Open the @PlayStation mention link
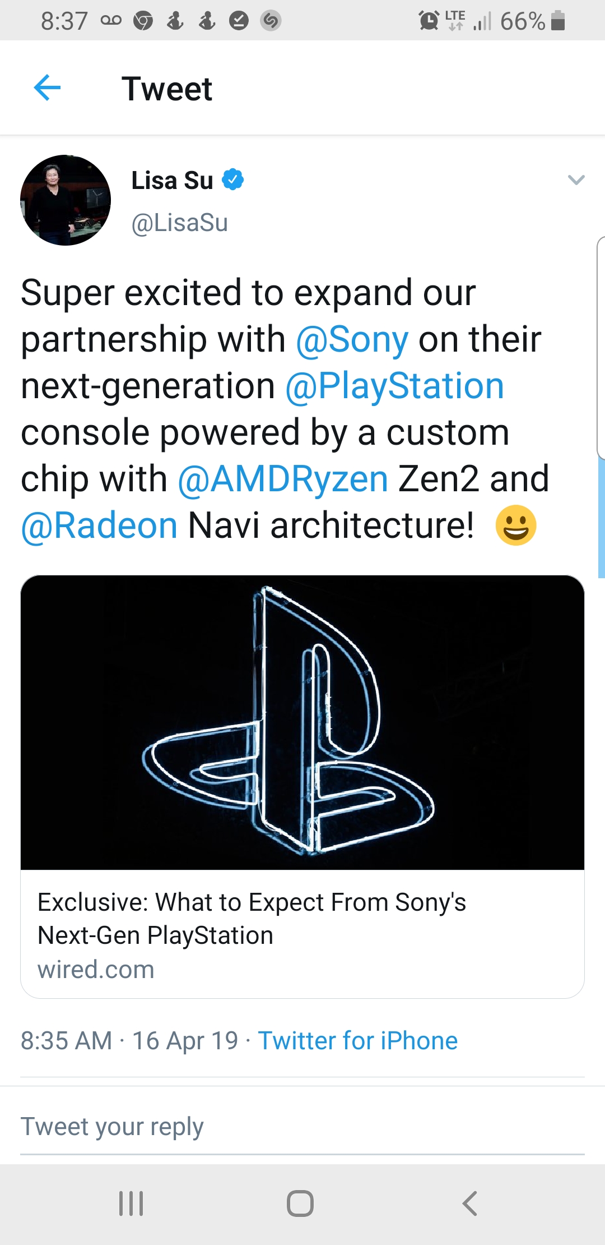Screen dimensions: 605x1245 pyautogui.click(x=394, y=386)
